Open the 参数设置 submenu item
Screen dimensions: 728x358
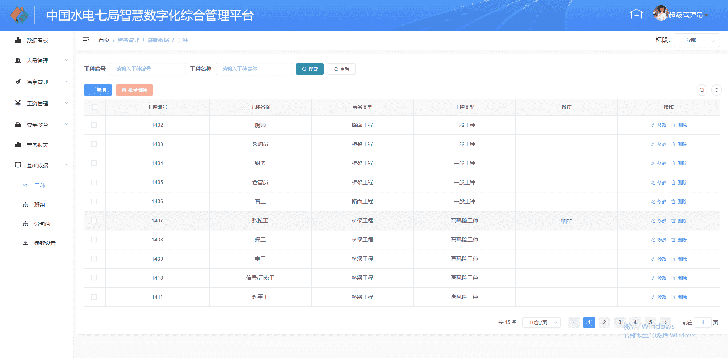[x=45, y=243]
